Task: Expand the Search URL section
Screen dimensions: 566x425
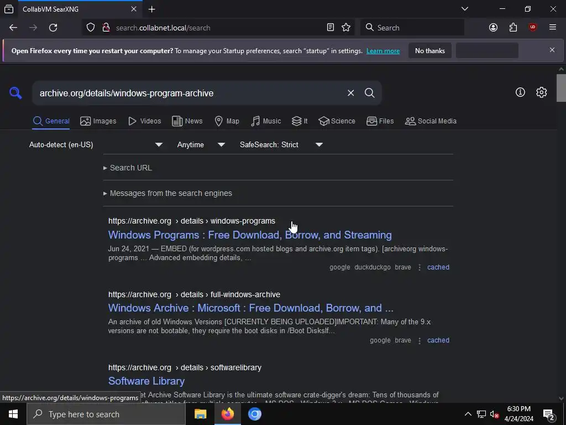Action: pos(128,168)
